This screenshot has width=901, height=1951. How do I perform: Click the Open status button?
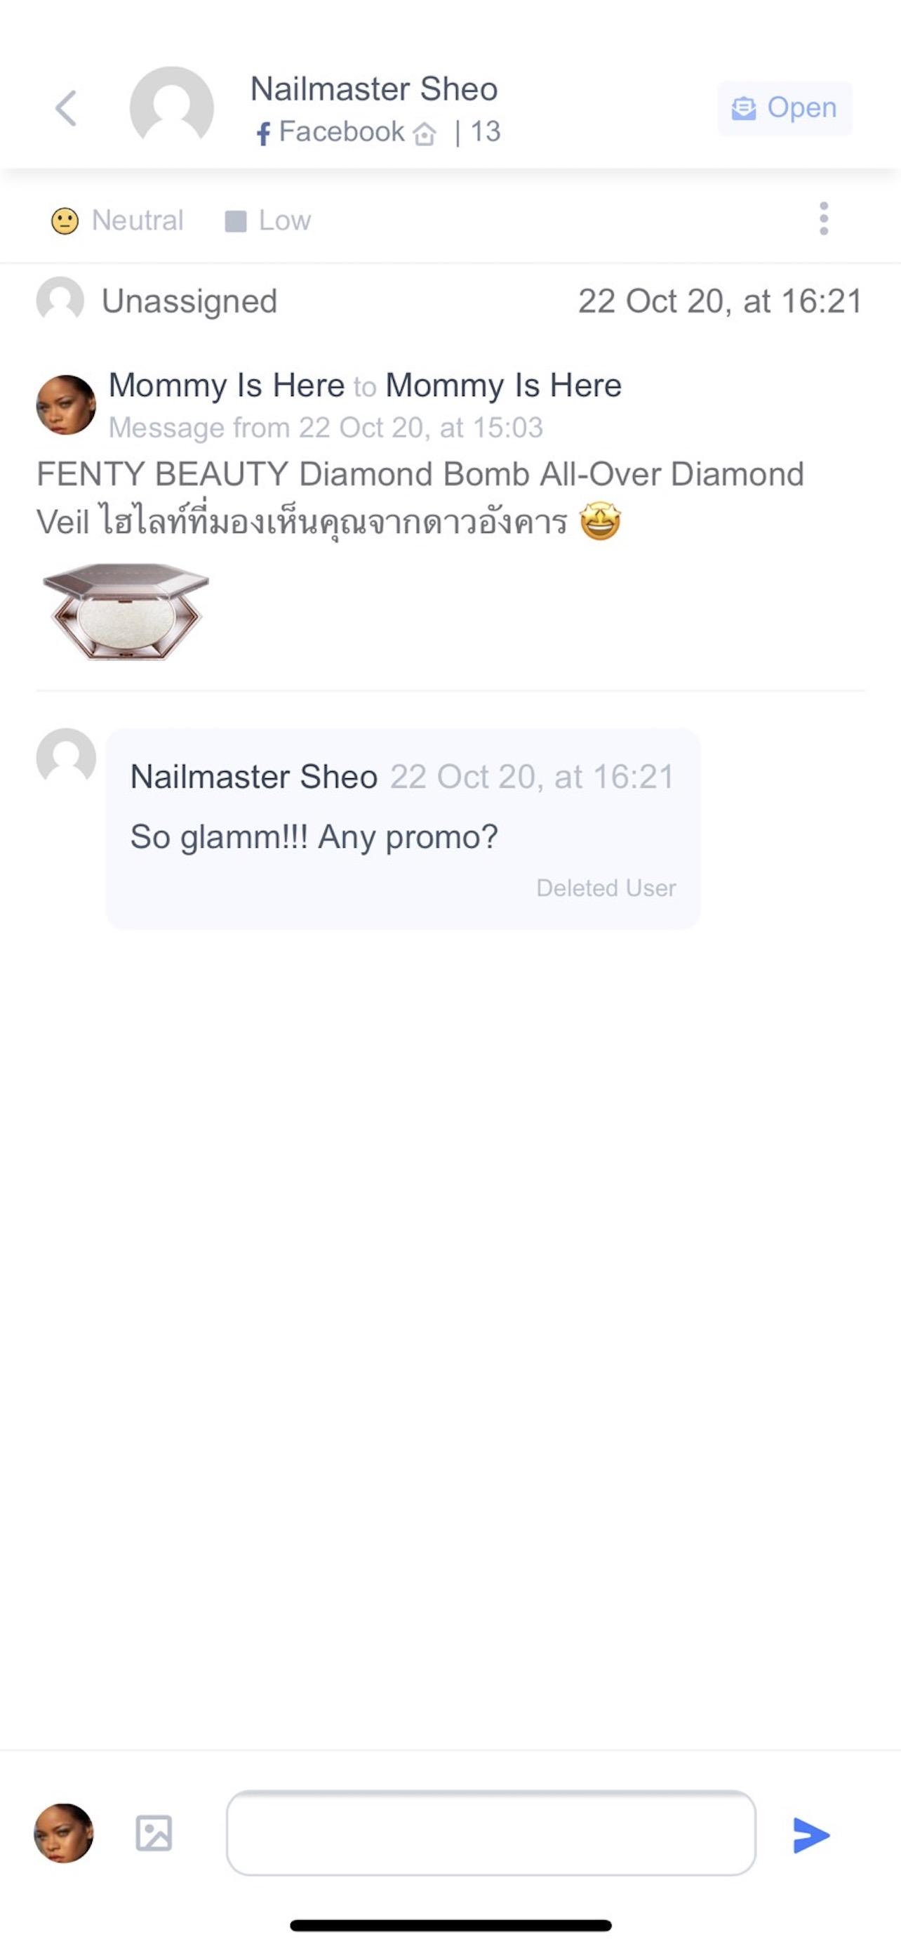[x=785, y=108]
